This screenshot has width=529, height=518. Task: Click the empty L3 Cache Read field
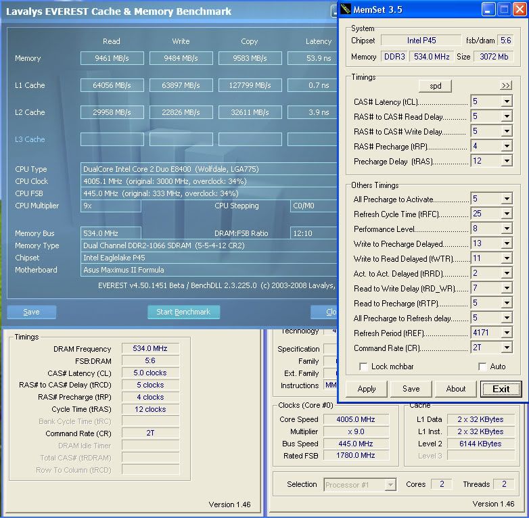click(112, 139)
